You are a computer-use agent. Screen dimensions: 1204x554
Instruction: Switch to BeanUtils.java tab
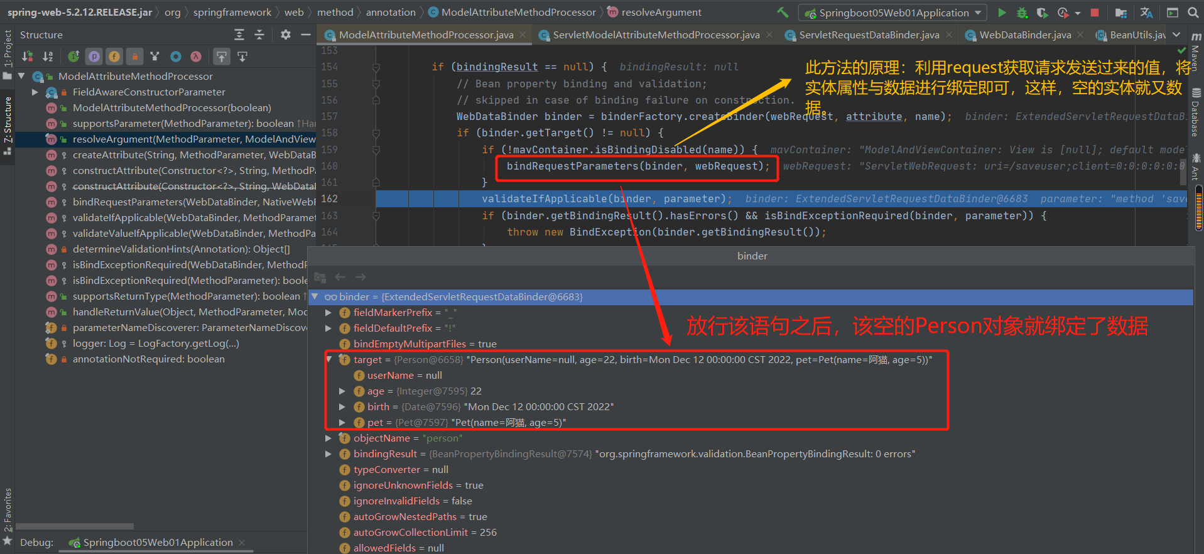pyautogui.click(x=1131, y=35)
